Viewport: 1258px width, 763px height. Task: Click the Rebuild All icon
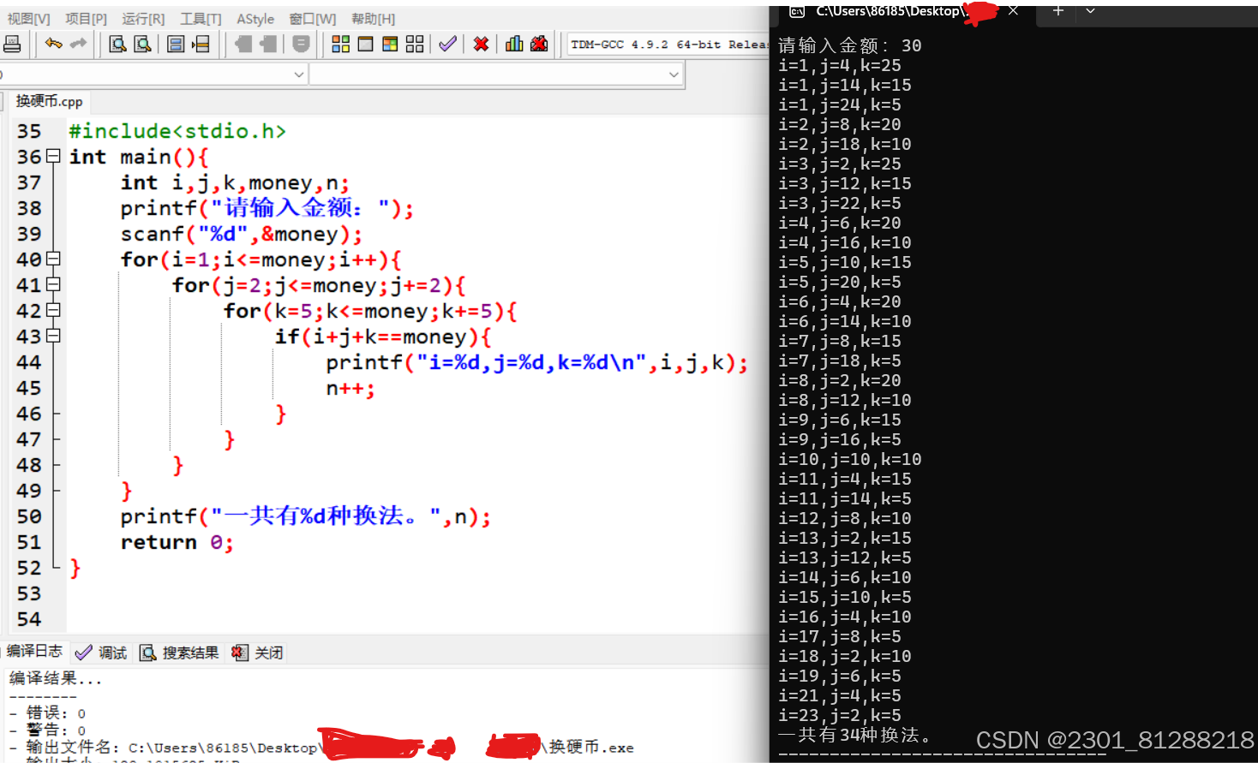tap(415, 44)
